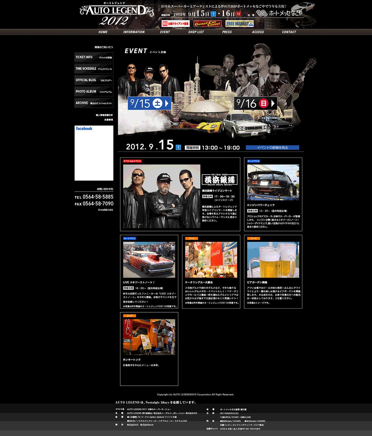This screenshot has height=436, width=372.
Task: Open the INFORMATION menu item
Action: [134, 32]
